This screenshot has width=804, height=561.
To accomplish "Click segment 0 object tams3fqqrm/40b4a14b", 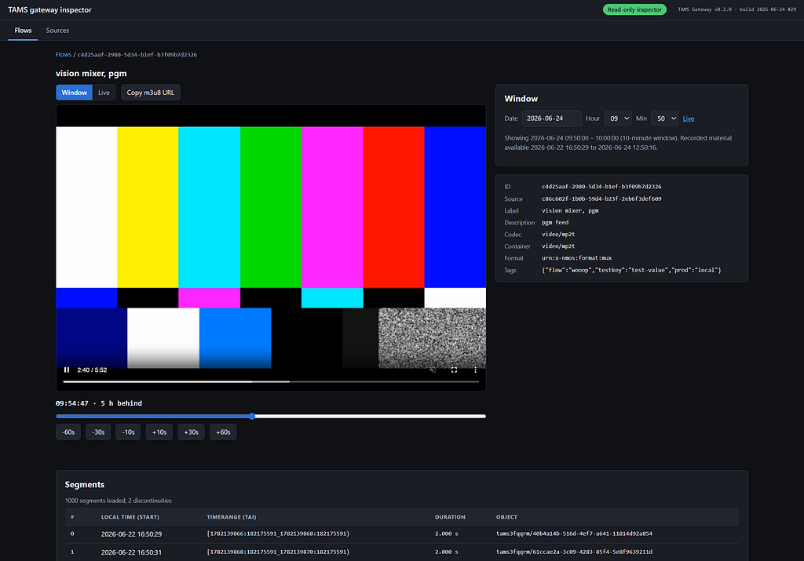I will pos(574,534).
